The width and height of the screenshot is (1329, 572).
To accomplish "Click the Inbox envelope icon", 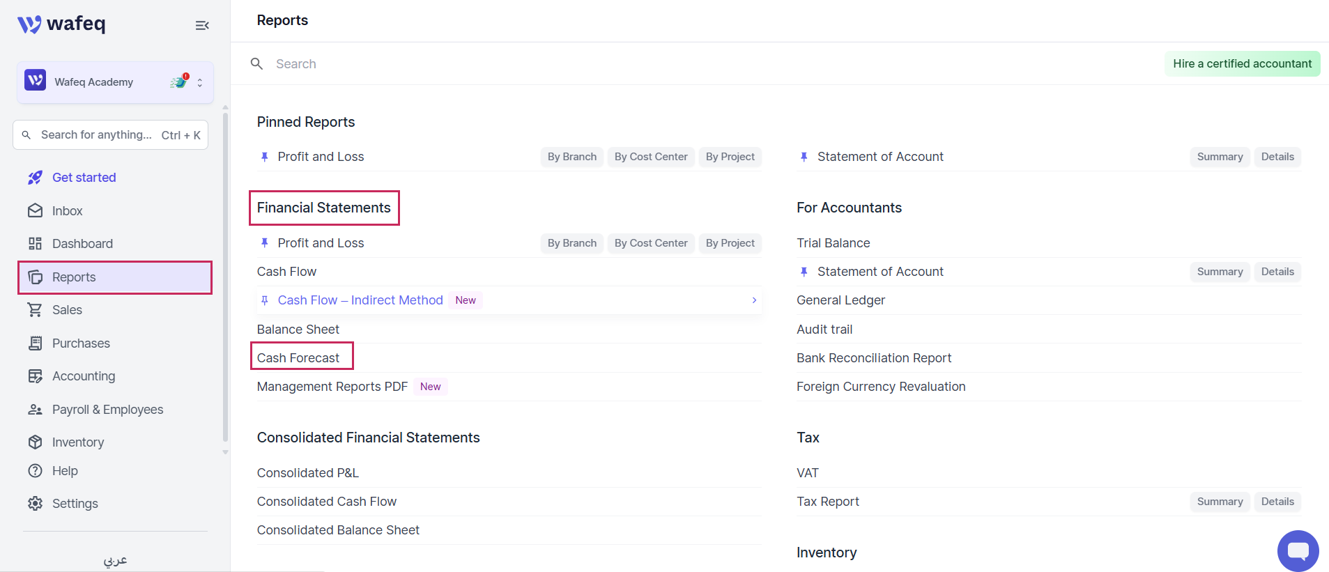I will (x=35, y=210).
